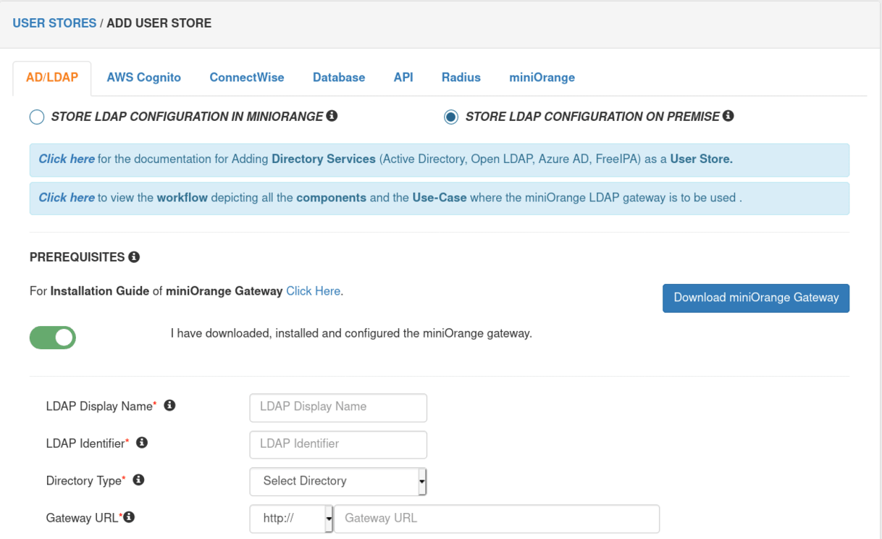
Task: Click info icon next to LDAP Display Name
Action: click(169, 406)
